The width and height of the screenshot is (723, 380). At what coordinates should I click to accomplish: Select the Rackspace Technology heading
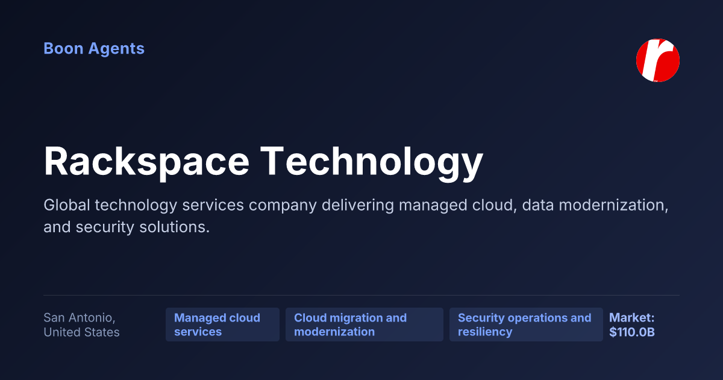263,162
